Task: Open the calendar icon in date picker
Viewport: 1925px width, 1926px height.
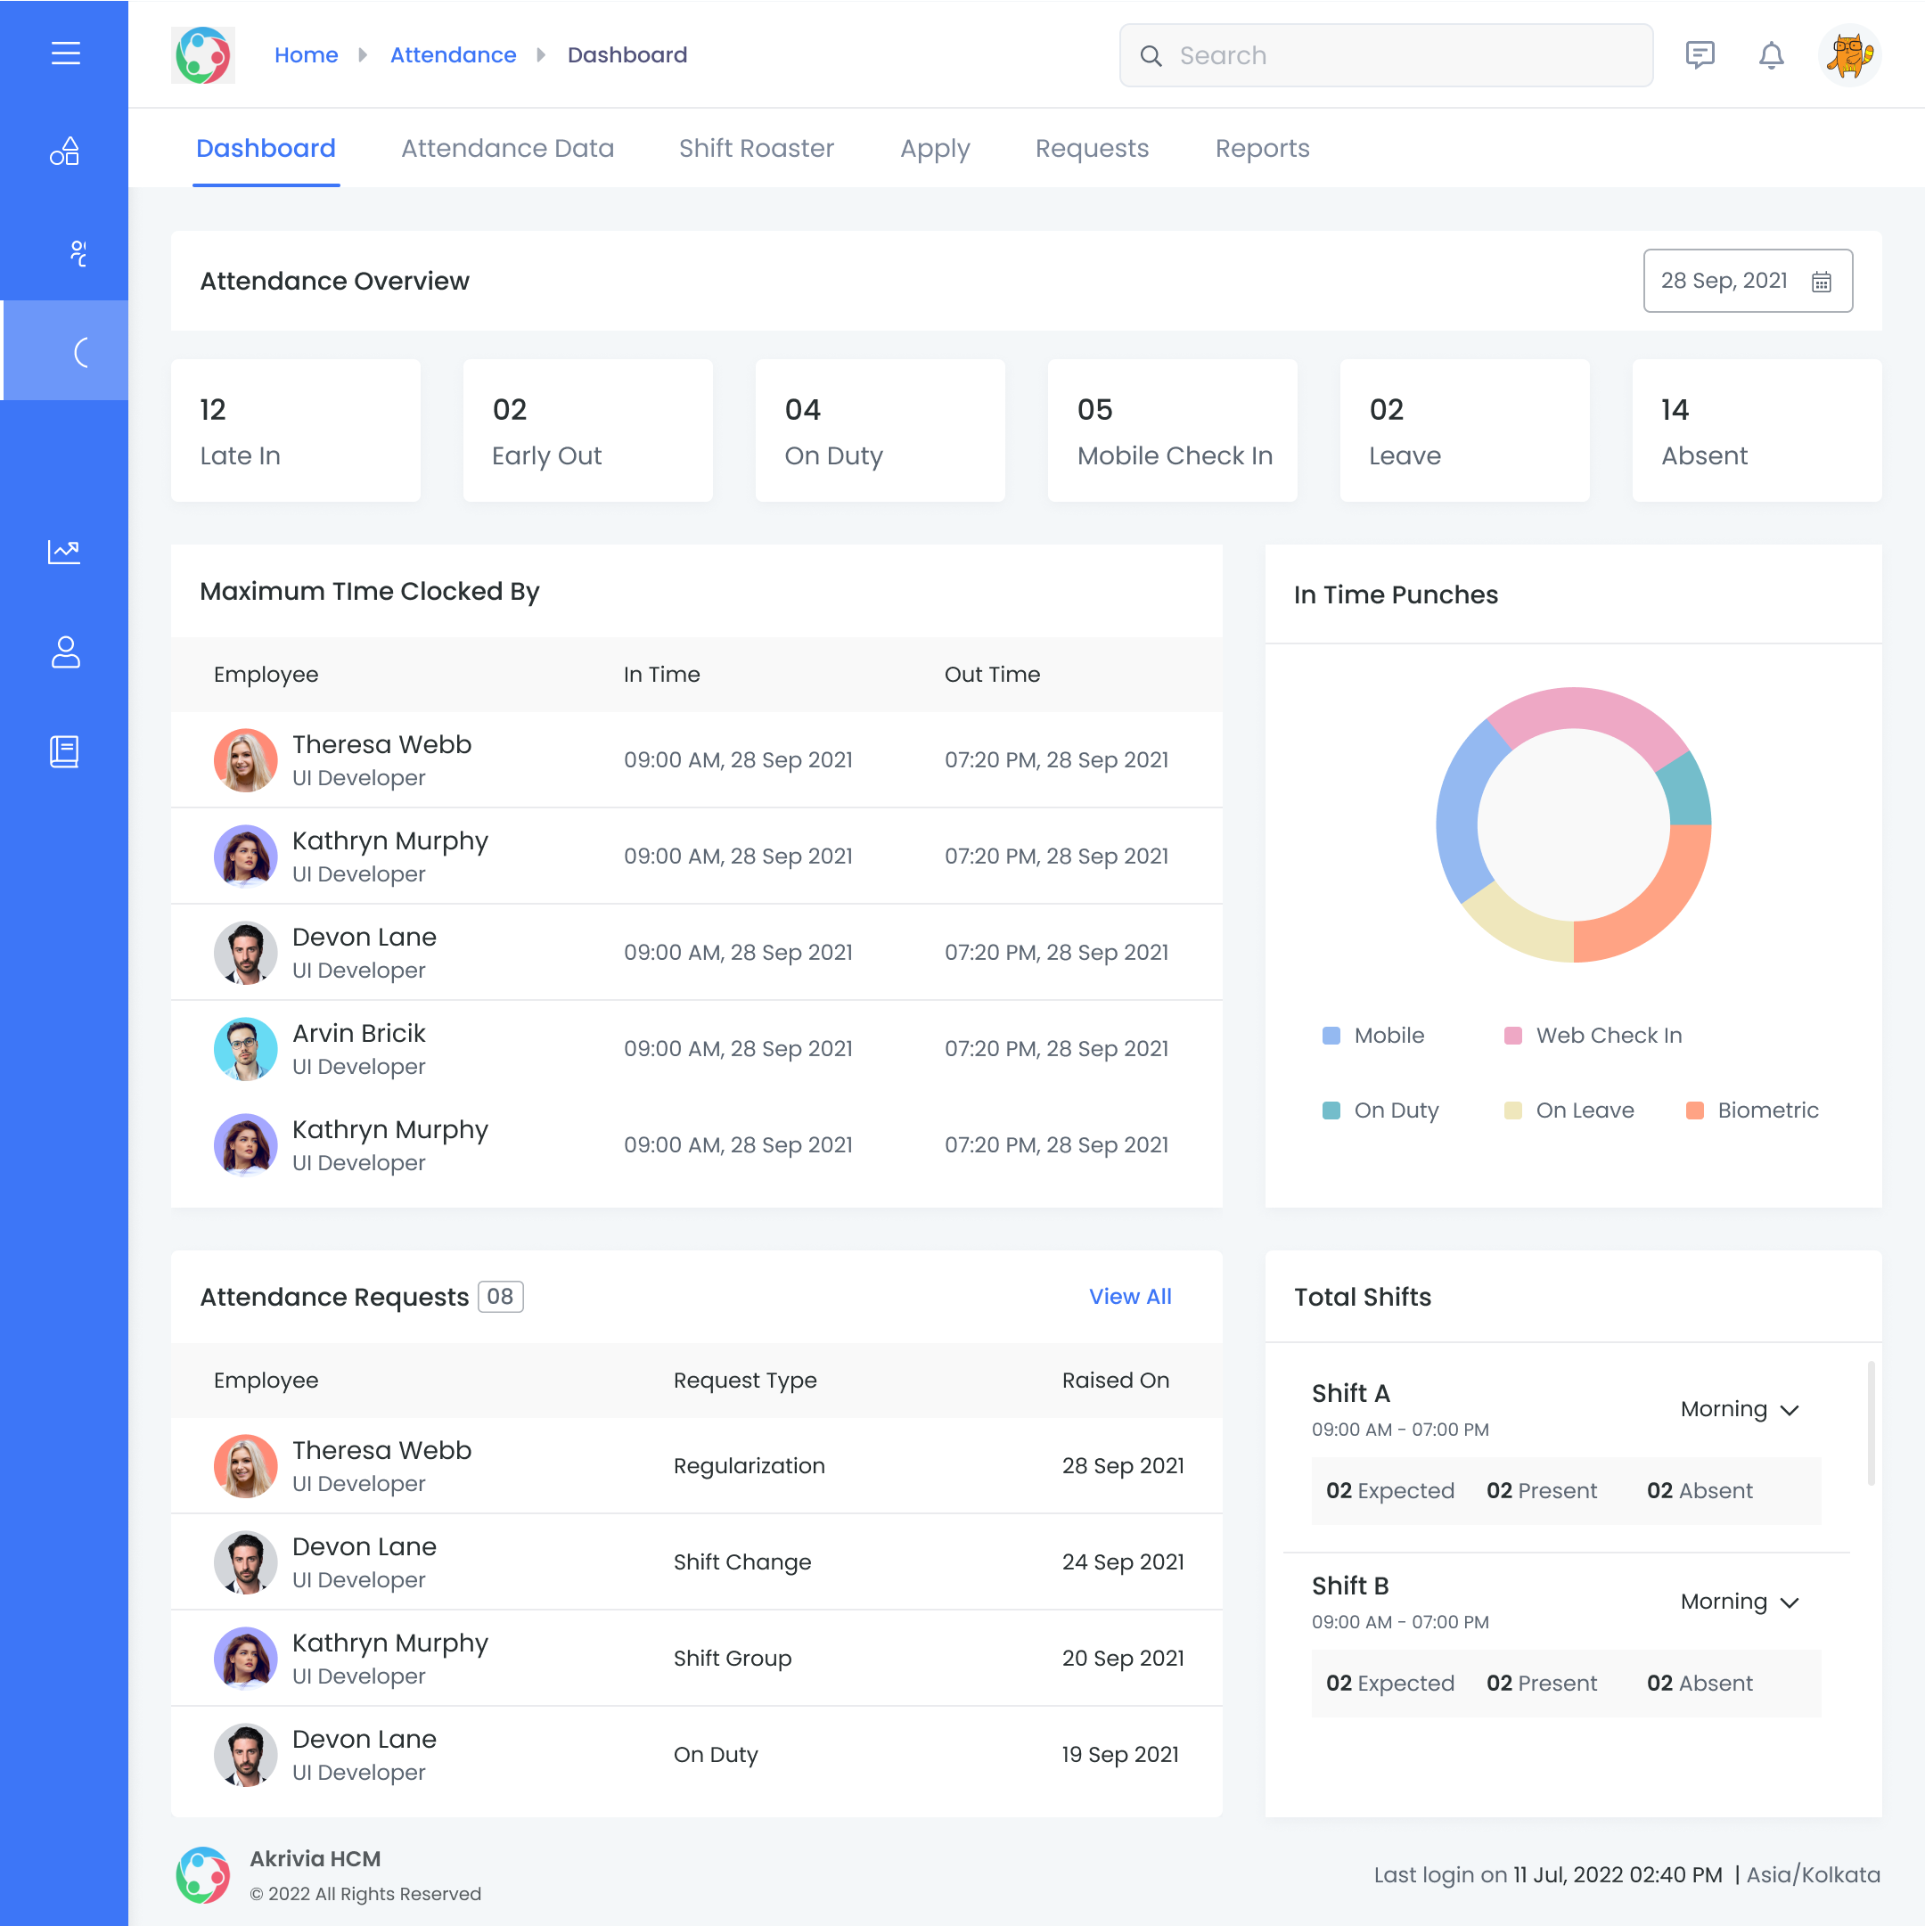Action: pyautogui.click(x=1821, y=283)
